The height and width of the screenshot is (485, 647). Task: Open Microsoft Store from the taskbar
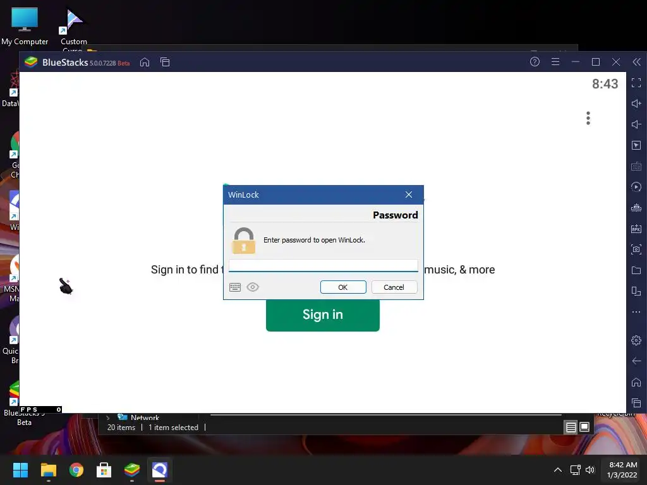pyautogui.click(x=104, y=470)
